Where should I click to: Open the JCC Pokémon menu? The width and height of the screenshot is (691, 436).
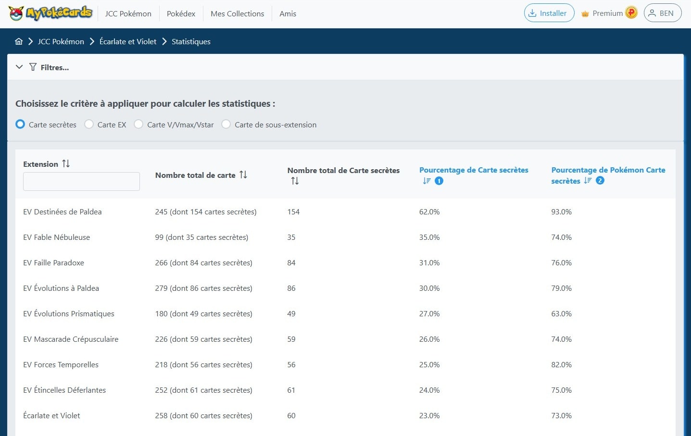(128, 13)
